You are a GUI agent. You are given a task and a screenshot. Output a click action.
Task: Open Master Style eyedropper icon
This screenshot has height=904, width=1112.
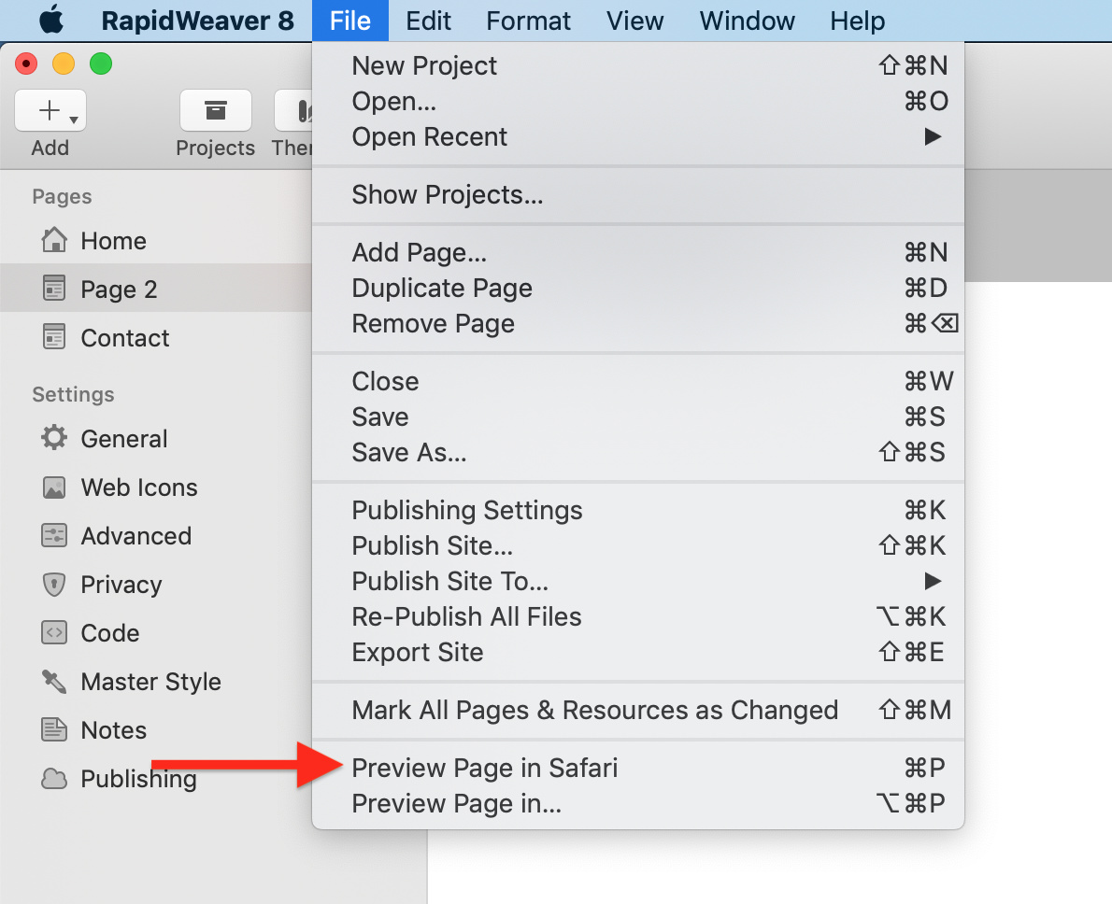click(54, 681)
